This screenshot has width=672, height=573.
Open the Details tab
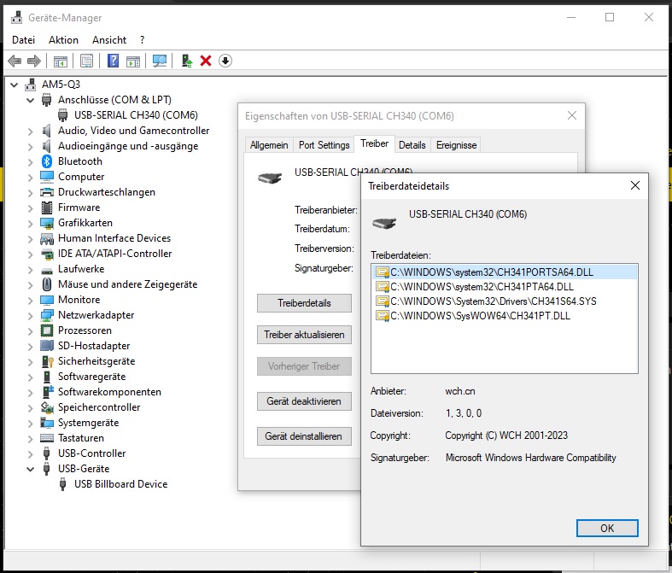[x=412, y=145]
